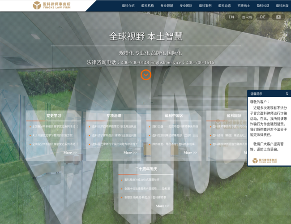Open the 盈科国际 panel heading
Screen dimensions: 291x224
tap(234, 116)
